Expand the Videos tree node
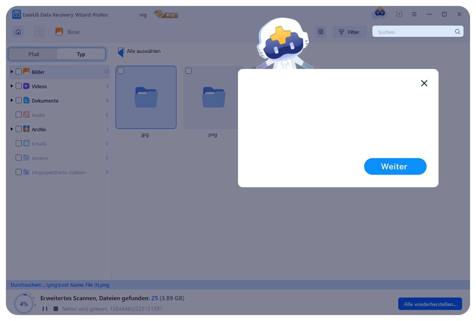 [12, 86]
